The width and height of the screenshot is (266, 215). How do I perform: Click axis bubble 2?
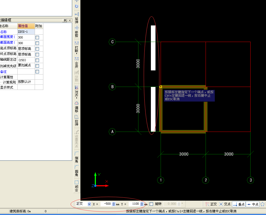coord(206,180)
